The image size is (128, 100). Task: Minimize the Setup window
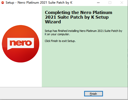pos(98,3)
